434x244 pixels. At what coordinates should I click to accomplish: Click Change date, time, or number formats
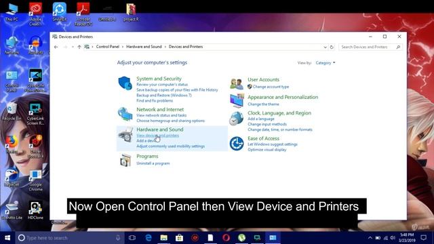[280, 129]
